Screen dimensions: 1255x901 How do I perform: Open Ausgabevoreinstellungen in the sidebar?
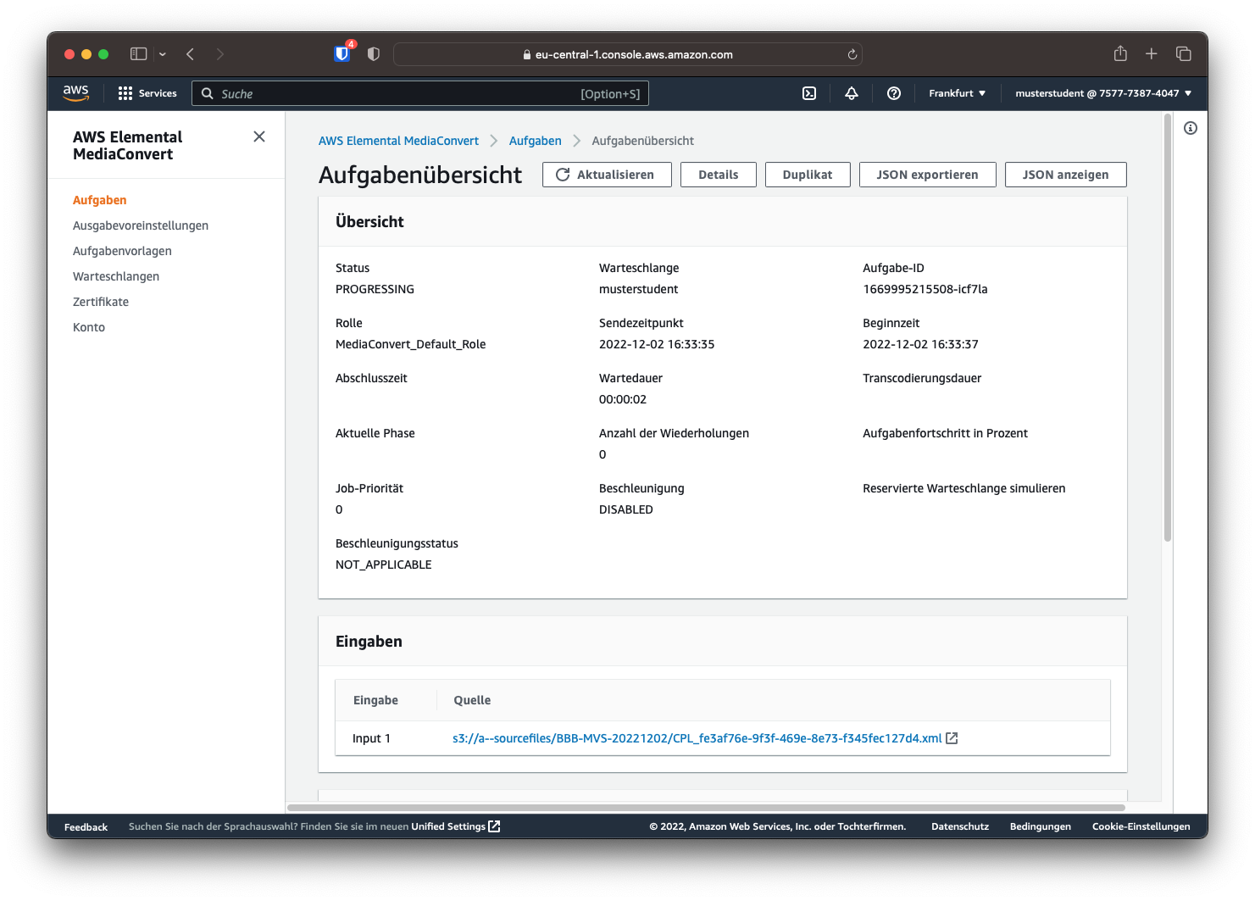[x=141, y=225]
